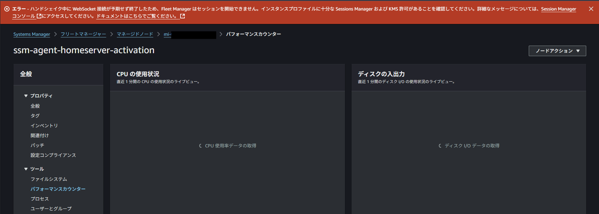Screen dimensions: 599x214
Task: Click the CPU の使用状況 heading
Action: tap(138, 74)
